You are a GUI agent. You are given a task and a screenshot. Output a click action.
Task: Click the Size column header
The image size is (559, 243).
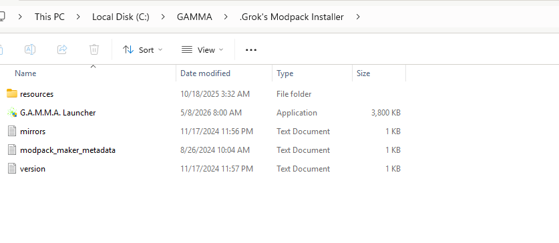(x=363, y=73)
